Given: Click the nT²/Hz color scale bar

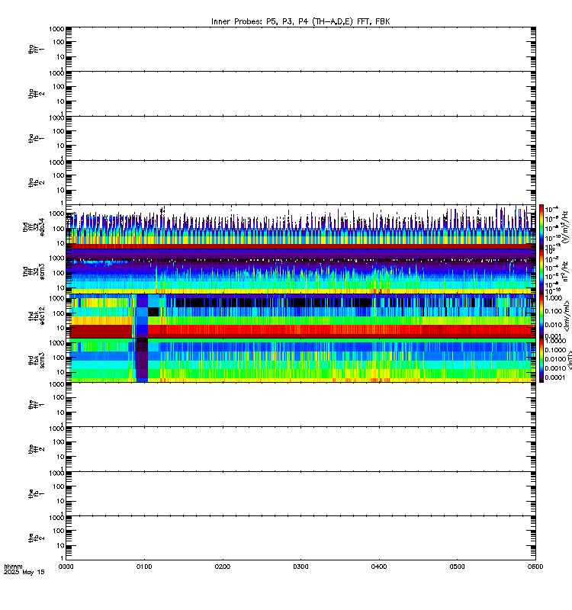Looking at the screenshot, I should (541, 271).
